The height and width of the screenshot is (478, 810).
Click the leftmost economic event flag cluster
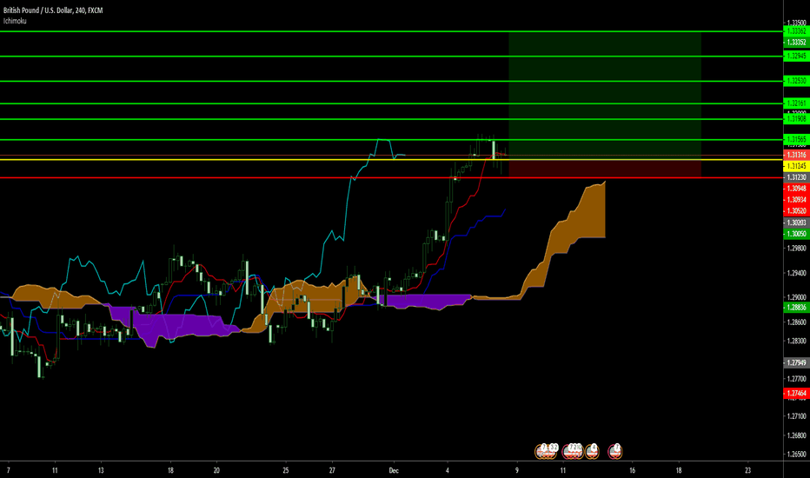point(548,449)
